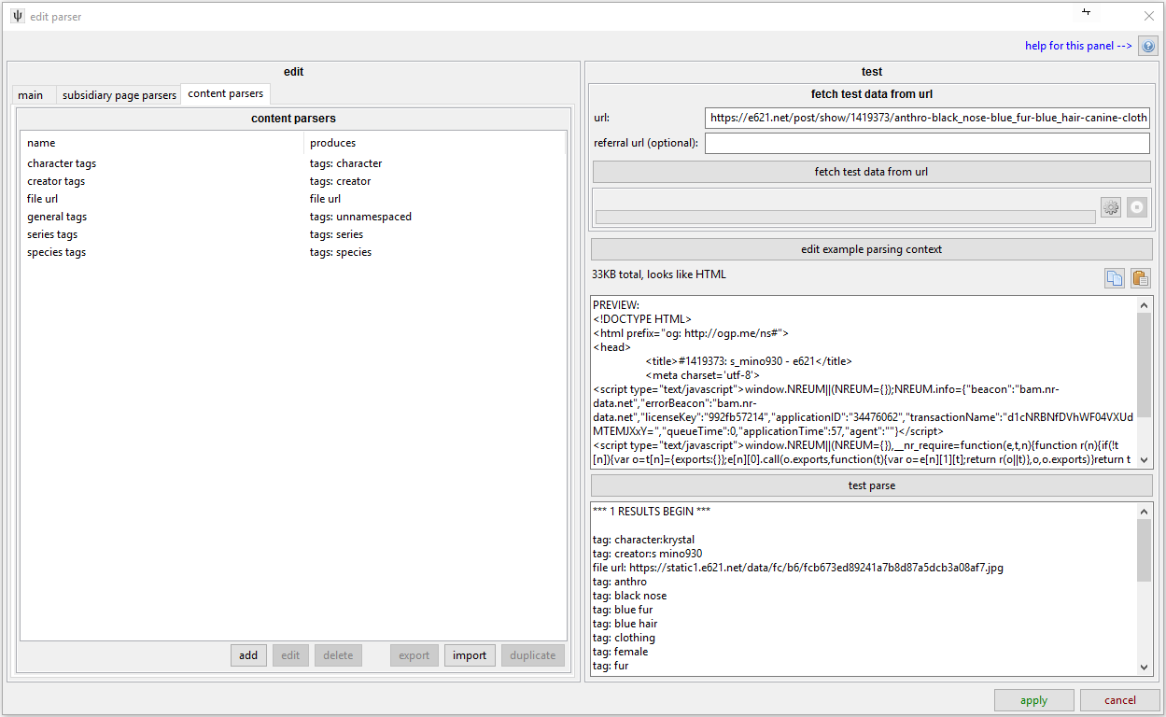The width and height of the screenshot is (1166, 717).
Task: Click up arrow of results scrollbar
Action: (1145, 512)
